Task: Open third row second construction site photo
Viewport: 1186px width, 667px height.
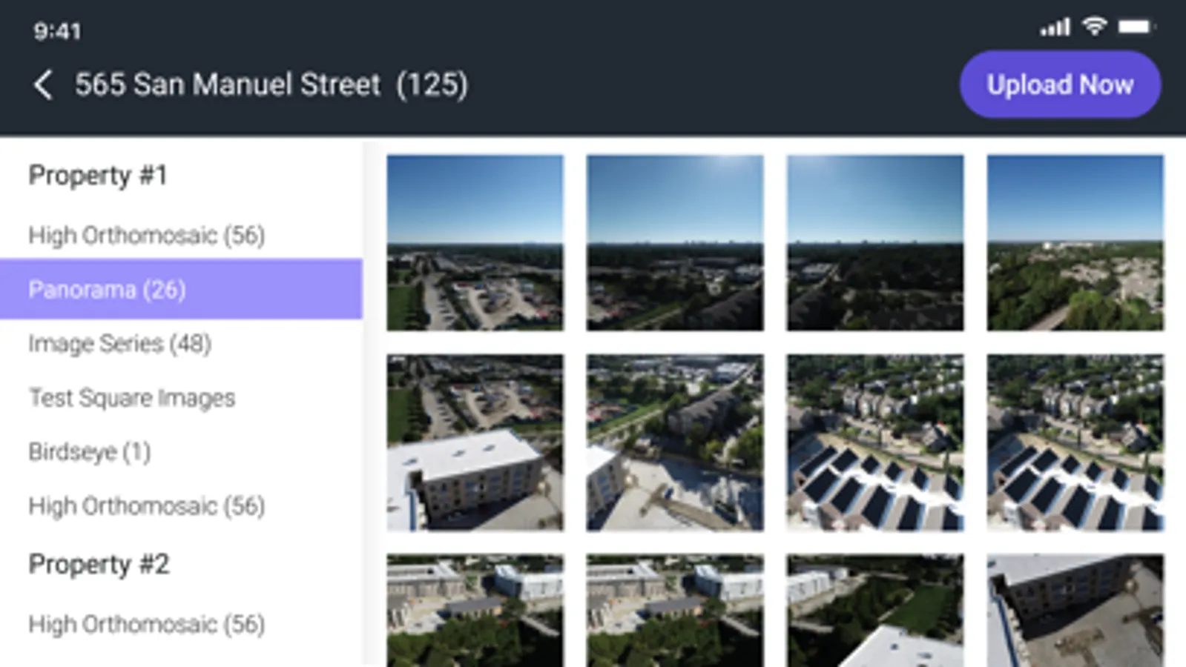Action: (x=675, y=611)
